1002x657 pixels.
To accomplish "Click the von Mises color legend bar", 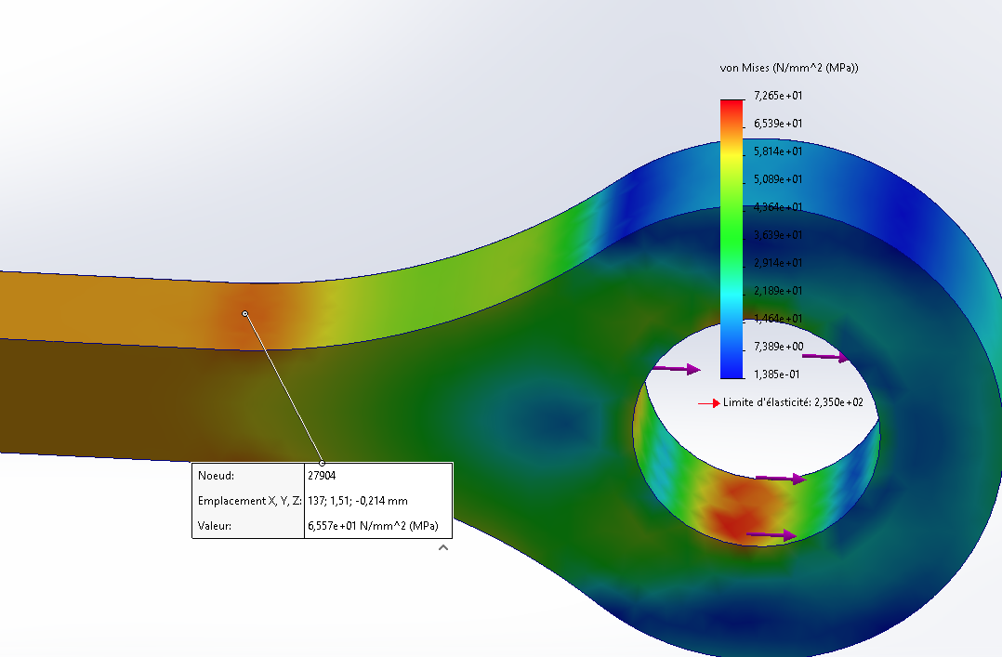I will click(732, 239).
